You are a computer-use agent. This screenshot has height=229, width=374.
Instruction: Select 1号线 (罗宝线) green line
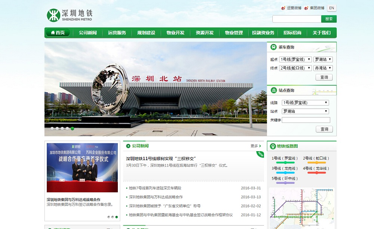[285, 159]
